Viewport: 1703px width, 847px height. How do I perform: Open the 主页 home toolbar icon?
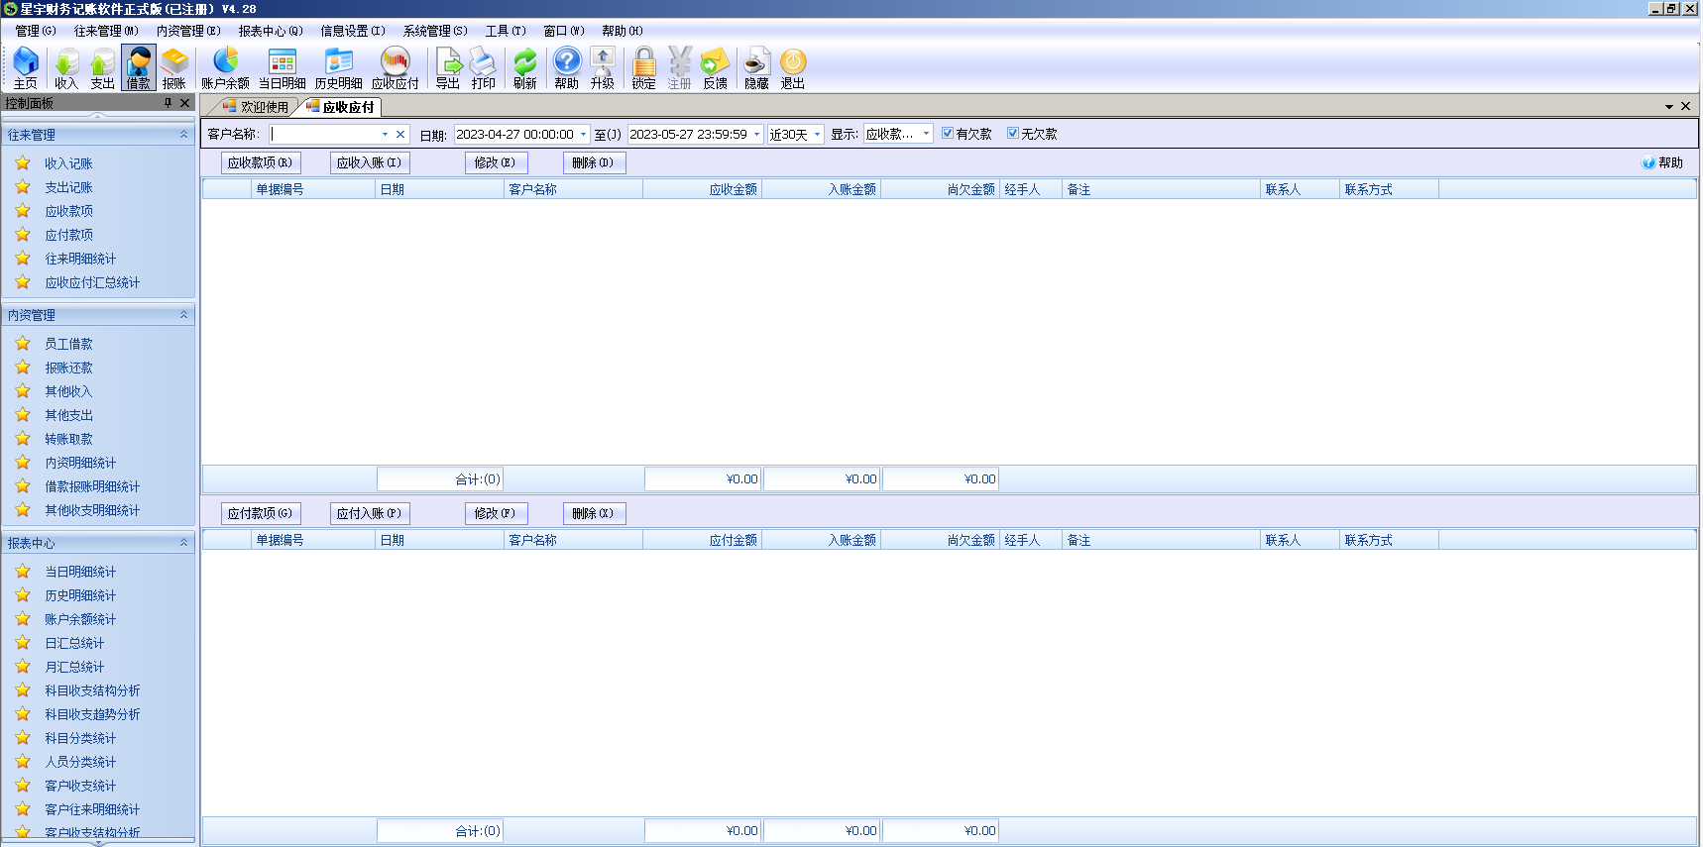tap(26, 68)
